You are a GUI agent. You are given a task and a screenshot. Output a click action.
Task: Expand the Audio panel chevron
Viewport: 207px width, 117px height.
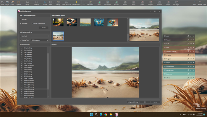point(191,44)
